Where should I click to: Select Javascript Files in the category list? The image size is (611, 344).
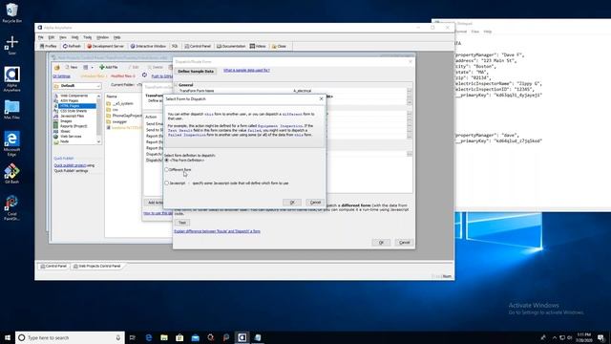(x=73, y=116)
